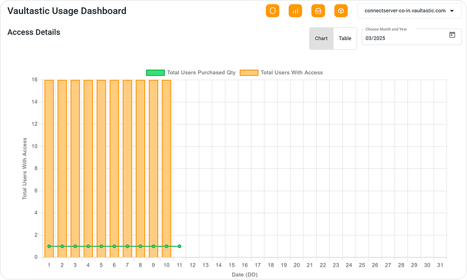Click the green data point on day 5
467x280 pixels.
(101, 246)
